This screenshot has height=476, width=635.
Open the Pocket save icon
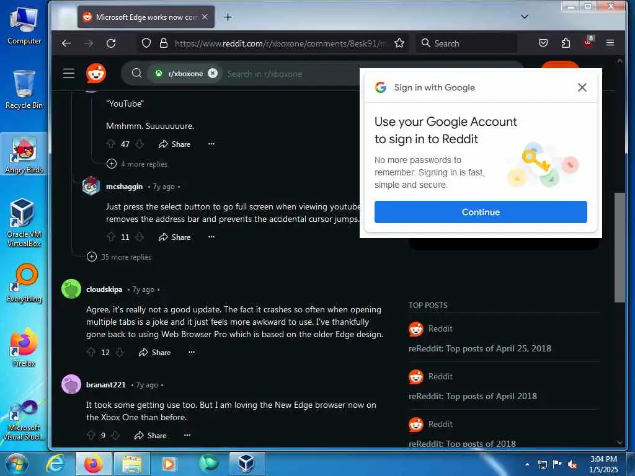pos(543,43)
